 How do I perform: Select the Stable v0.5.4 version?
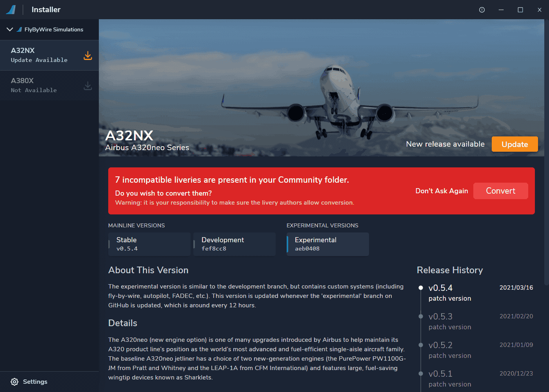[x=149, y=244]
